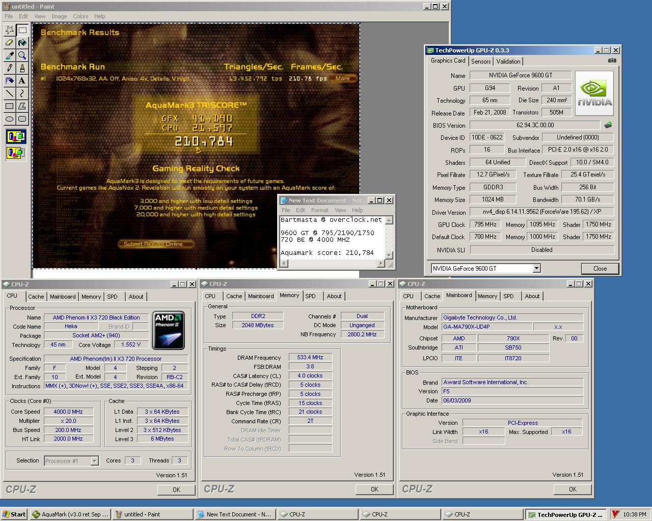
Task: Open the Help menu in Paint
Action: 99,16
